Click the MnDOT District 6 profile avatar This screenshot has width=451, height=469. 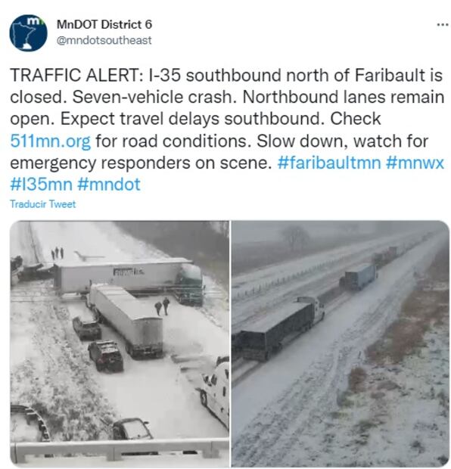pos(28,33)
